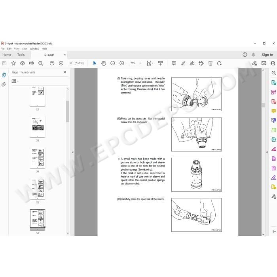This screenshot has height=277, width=277.
Task: Click the stamp tool icon
Action: (x=201, y=63)
